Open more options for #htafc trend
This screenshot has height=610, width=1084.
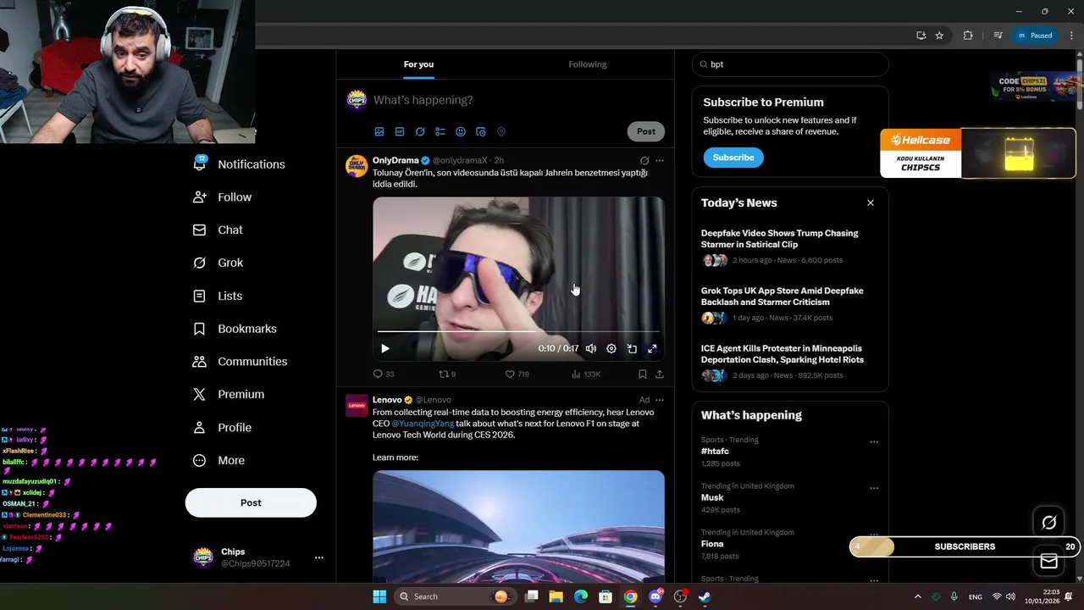[x=874, y=442]
